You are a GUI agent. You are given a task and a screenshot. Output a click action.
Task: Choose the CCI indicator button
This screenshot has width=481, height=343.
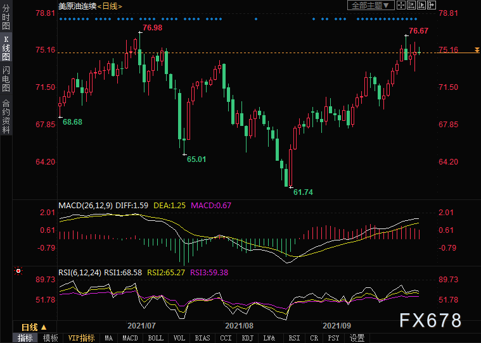click(x=226, y=338)
